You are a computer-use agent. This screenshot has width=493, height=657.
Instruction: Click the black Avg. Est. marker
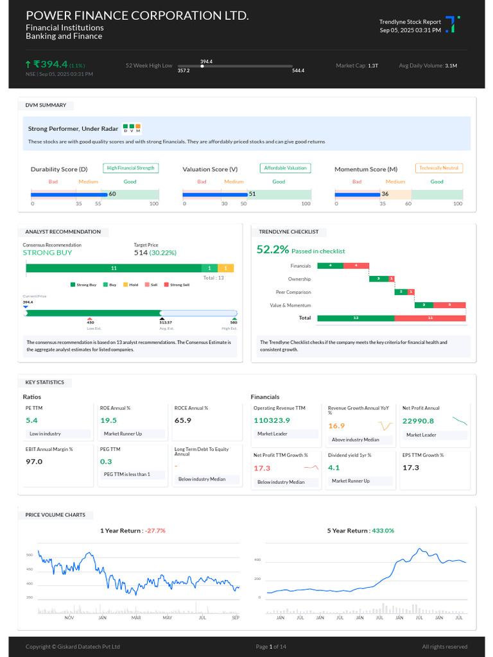tap(162, 319)
